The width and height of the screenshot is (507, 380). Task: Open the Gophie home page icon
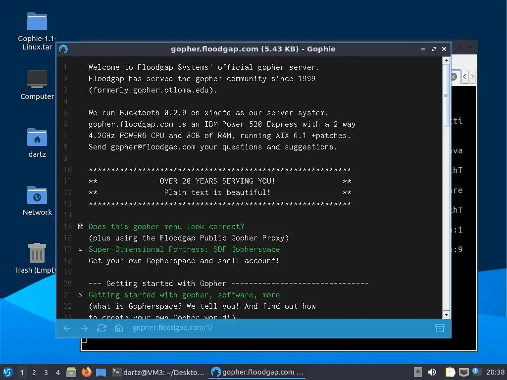click(119, 329)
